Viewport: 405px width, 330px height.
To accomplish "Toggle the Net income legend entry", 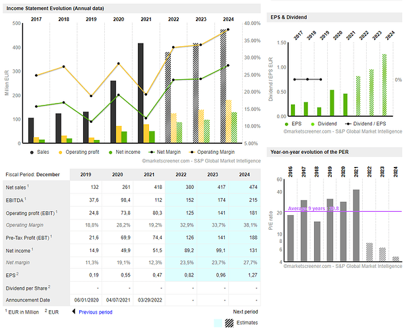I will pyautogui.click(x=125, y=152).
